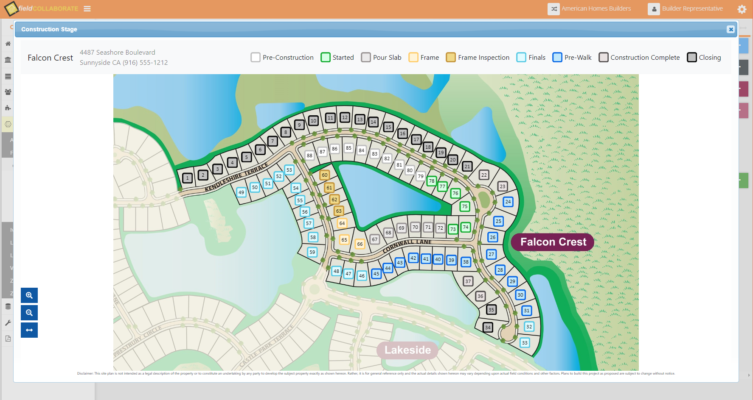Click the users group icon in sidebar
Viewport: 753px width, 400px height.
pos(8,92)
